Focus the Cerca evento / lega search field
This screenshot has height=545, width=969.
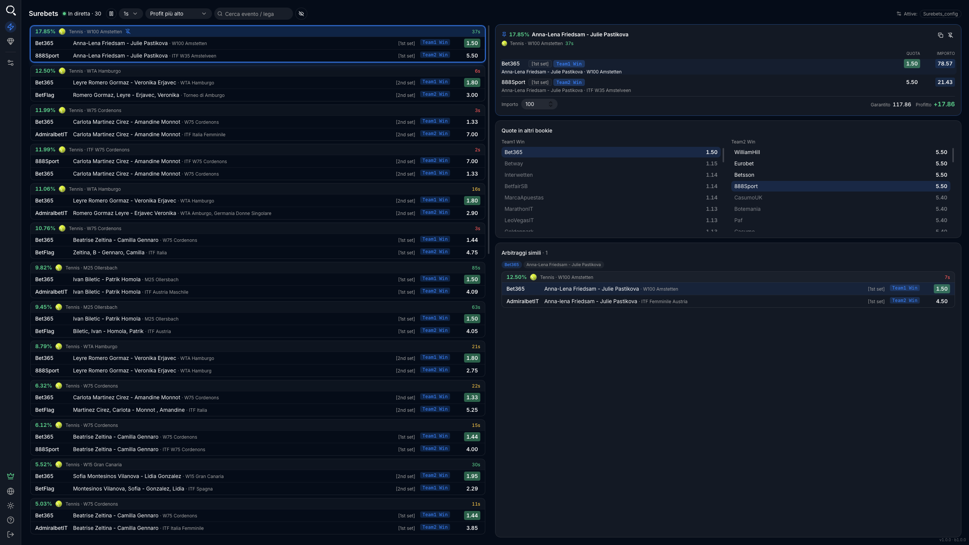254,14
